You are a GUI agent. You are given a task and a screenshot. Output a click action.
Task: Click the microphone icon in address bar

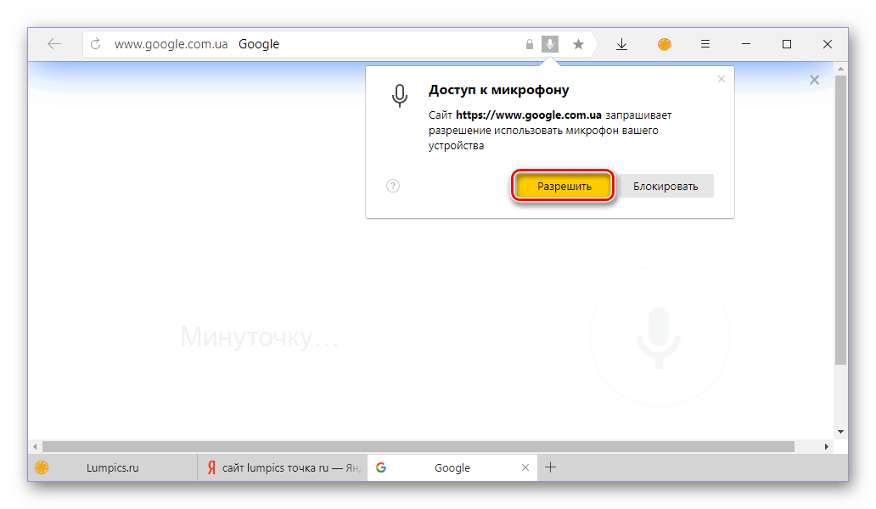[550, 44]
